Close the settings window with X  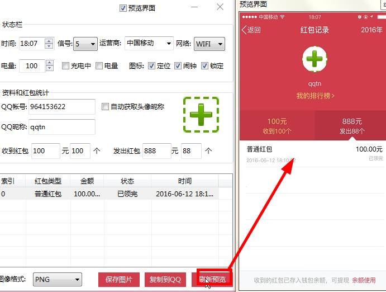pyautogui.click(x=220, y=7)
